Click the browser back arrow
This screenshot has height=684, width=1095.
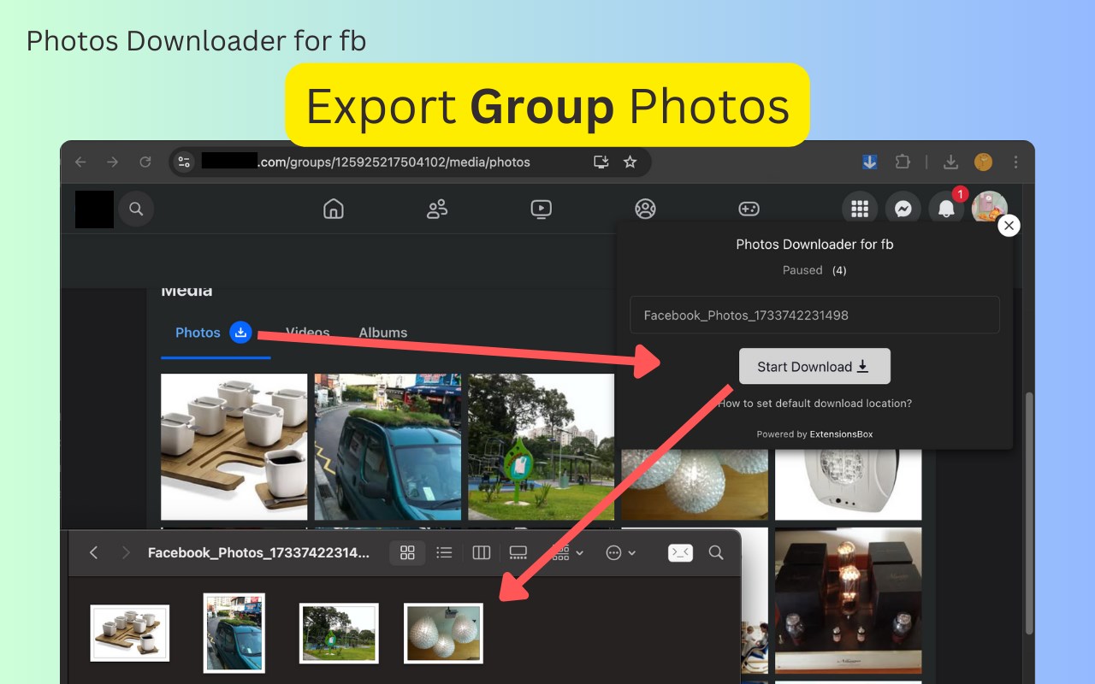(80, 162)
